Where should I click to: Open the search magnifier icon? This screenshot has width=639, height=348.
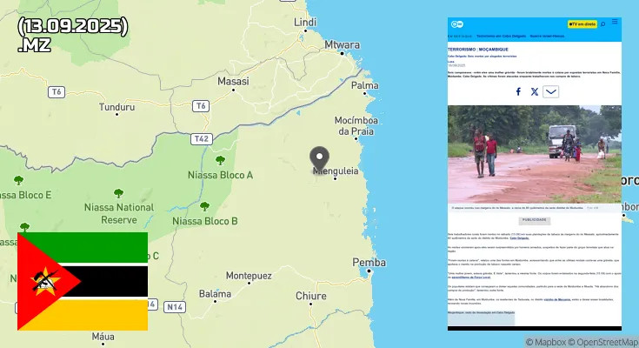pos(602,23)
